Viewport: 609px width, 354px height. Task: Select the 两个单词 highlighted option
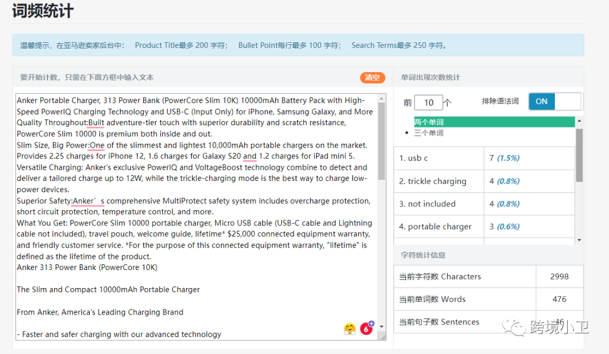[x=494, y=122]
